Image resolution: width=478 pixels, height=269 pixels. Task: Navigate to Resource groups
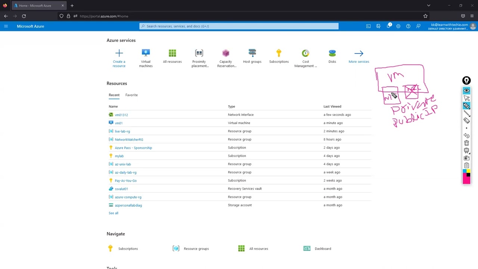tap(191, 248)
